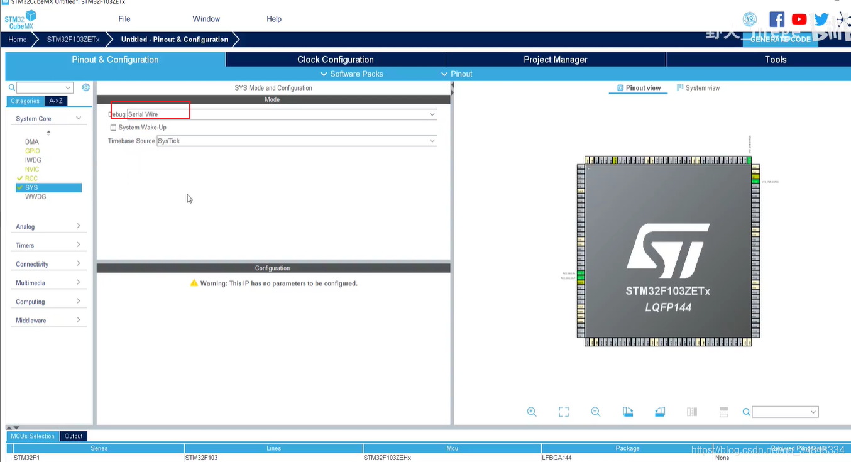The image size is (851, 462).
Task: Open the Pinout dropdown menu
Action: [x=457, y=74]
